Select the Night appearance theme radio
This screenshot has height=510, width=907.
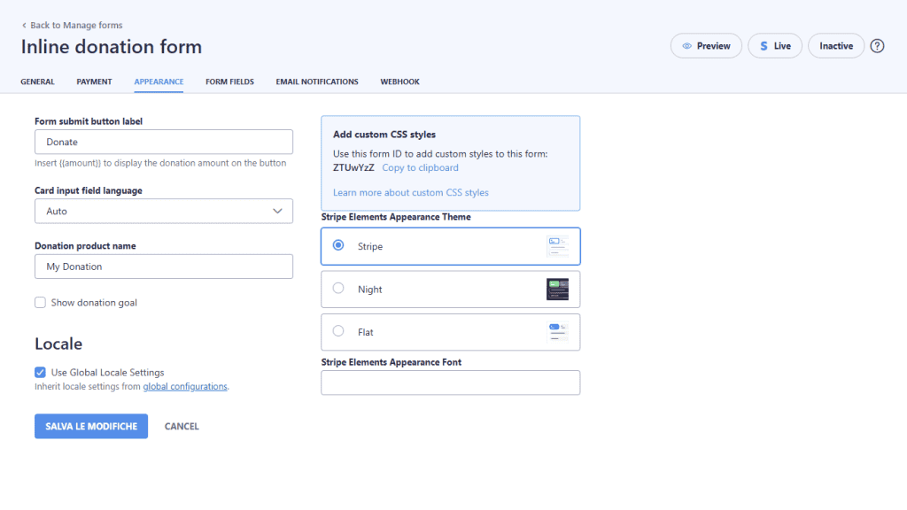point(338,289)
